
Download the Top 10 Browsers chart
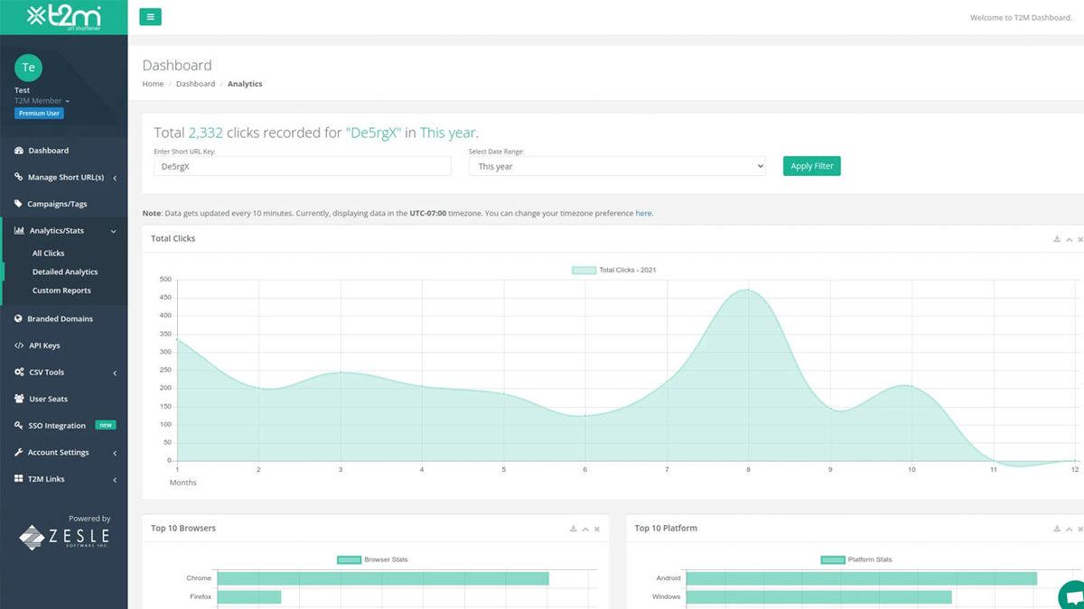(574, 529)
